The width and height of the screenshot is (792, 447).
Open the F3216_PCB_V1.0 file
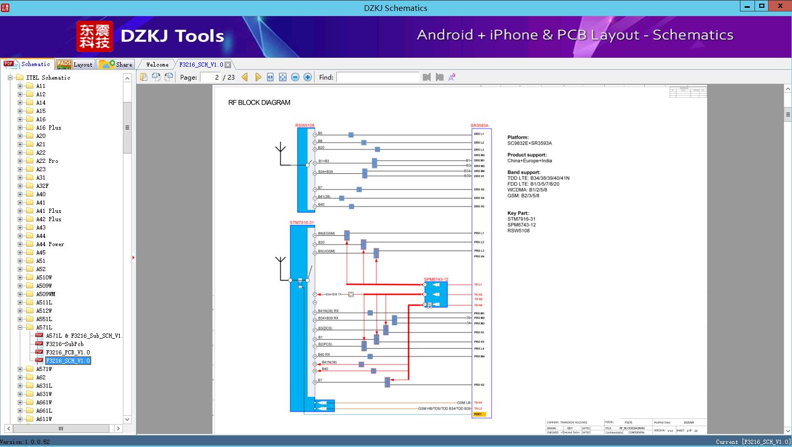(68, 352)
